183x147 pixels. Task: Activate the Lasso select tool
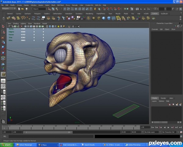(3, 32)
